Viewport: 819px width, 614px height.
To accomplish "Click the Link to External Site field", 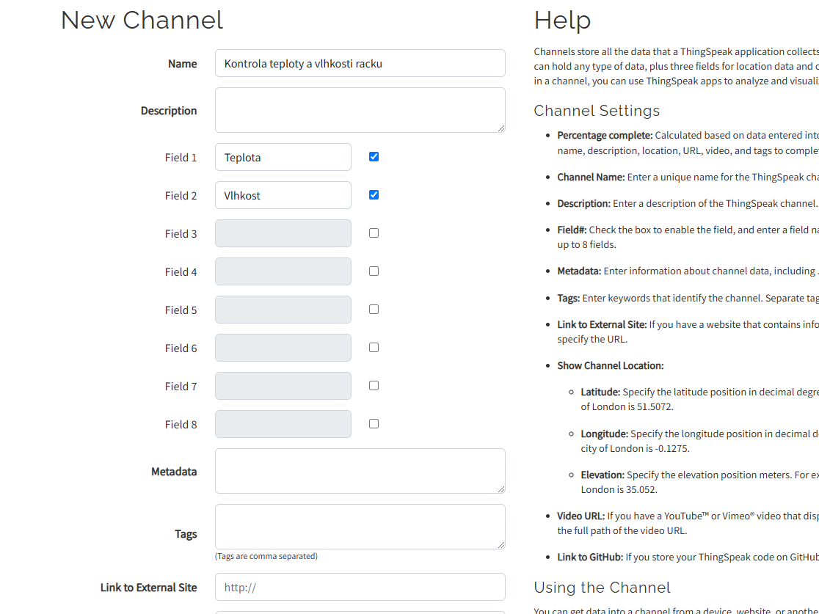I will coord(360,587).
